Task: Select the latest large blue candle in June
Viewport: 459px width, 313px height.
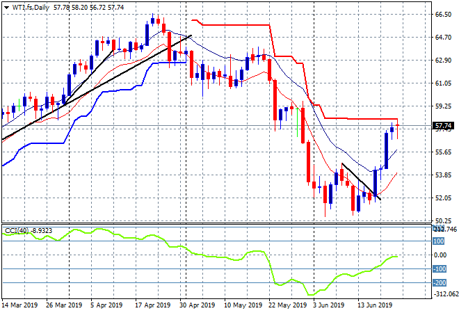Action: 387,150
